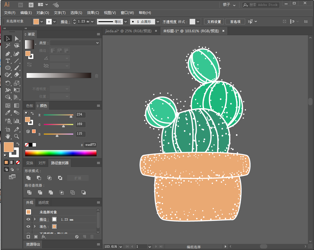The height and width of the screenshot is (250, 314).
Task: Click the Unite shape mode icon
Action: pos(28,178)
